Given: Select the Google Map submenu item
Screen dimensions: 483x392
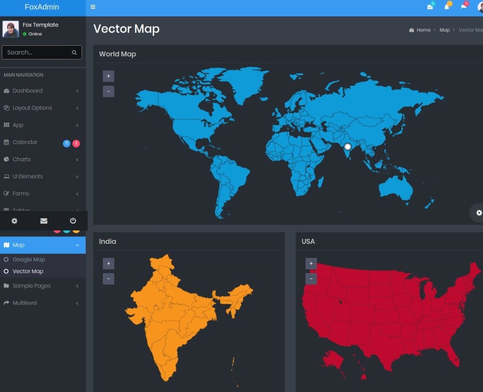Looking at the screenshot, I should coord(29,259).
